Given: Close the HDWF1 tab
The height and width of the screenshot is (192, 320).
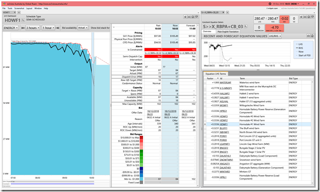Looking at the screenshot, I should tap(14, 12).
